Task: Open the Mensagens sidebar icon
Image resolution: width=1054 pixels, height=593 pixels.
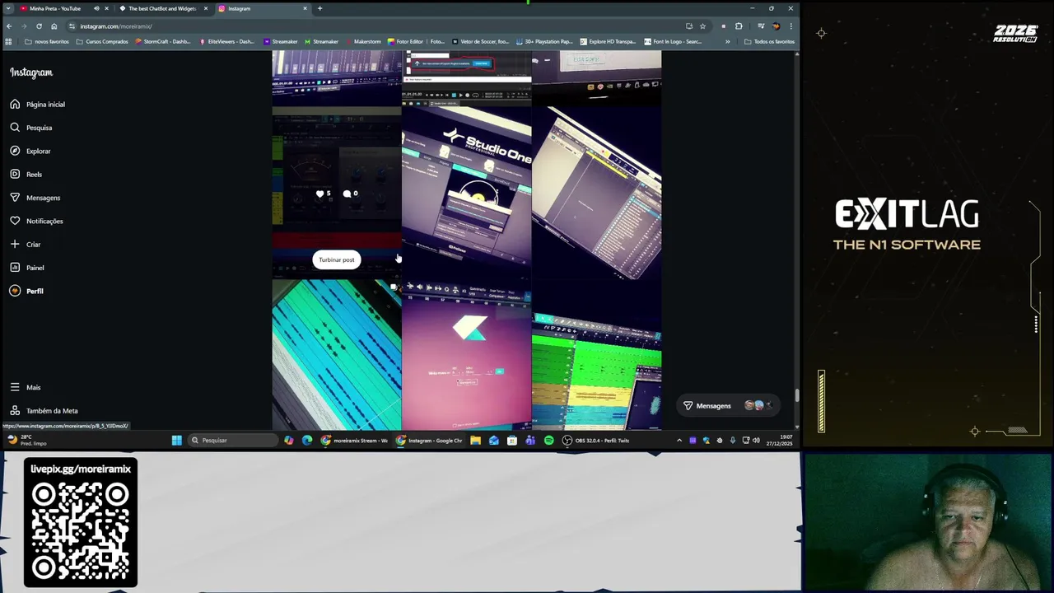Action: click(x=15, y=198)
